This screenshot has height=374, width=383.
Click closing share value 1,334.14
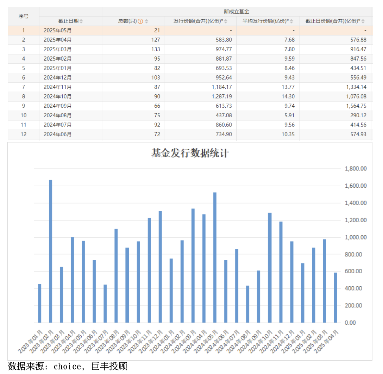tap(356, 87)
